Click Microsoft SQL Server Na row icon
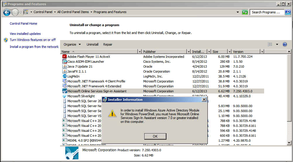This screenshot has width=293, height=162. pyautogui.click(x=64, y=106)
